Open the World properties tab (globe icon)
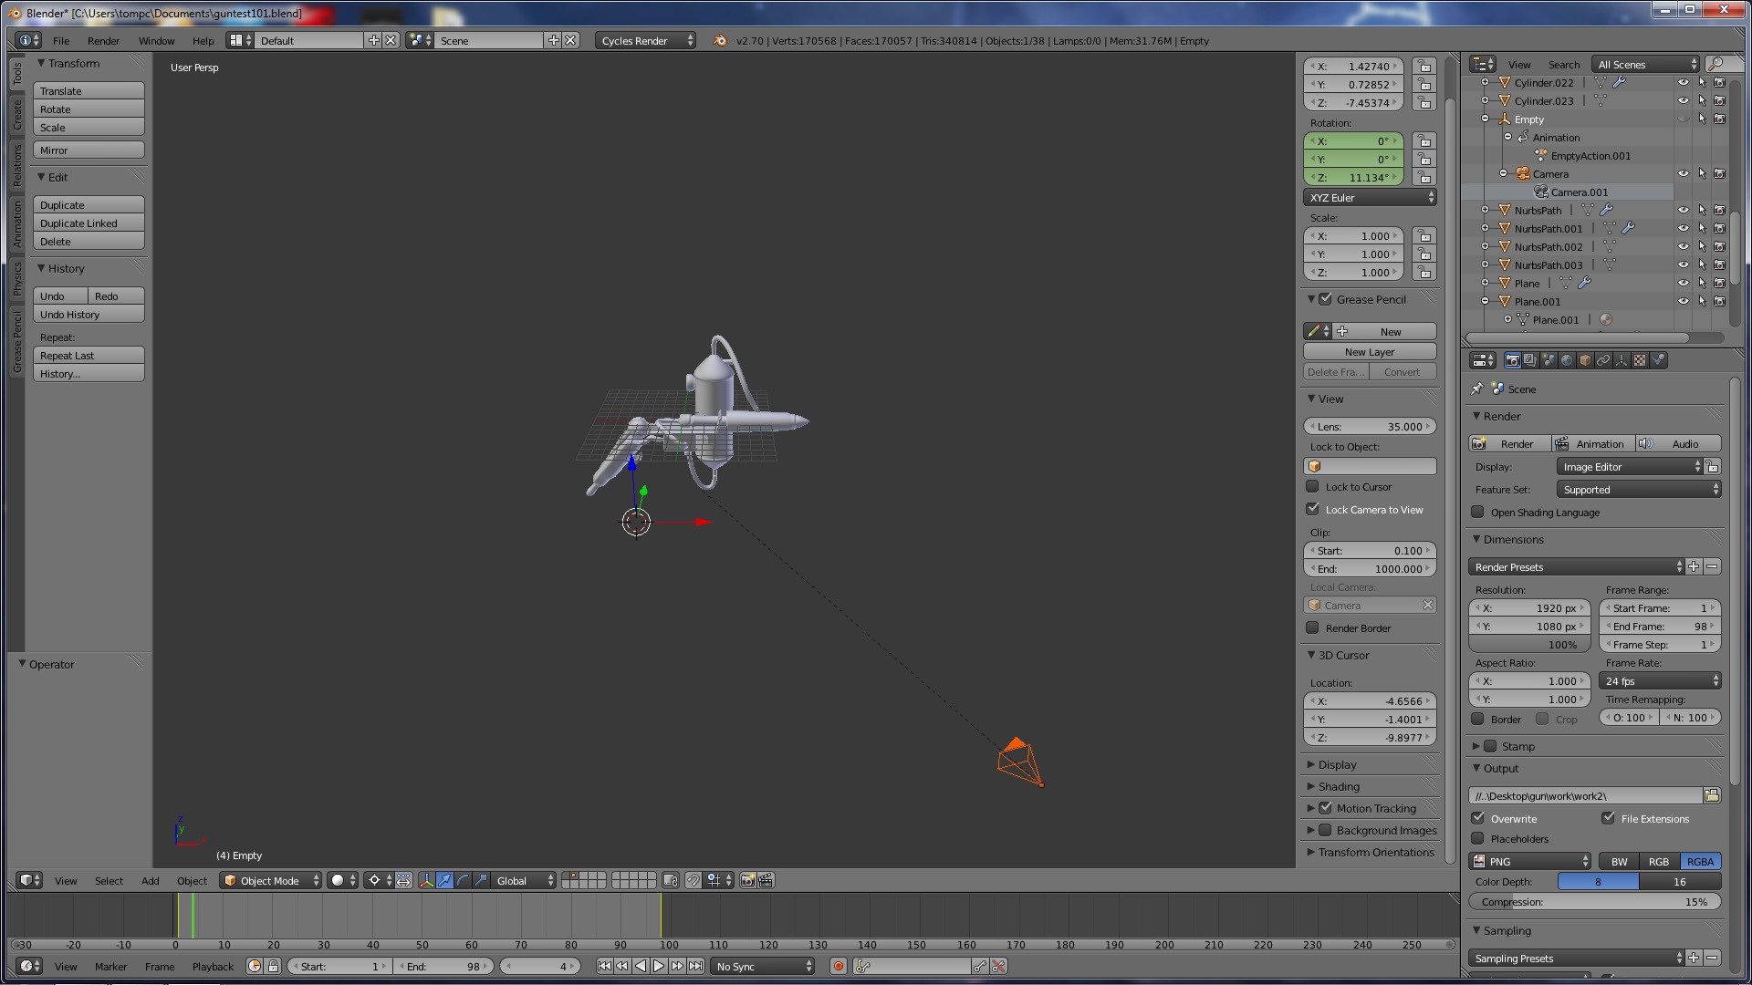 pyautogui.click(x=1566, y=360)
